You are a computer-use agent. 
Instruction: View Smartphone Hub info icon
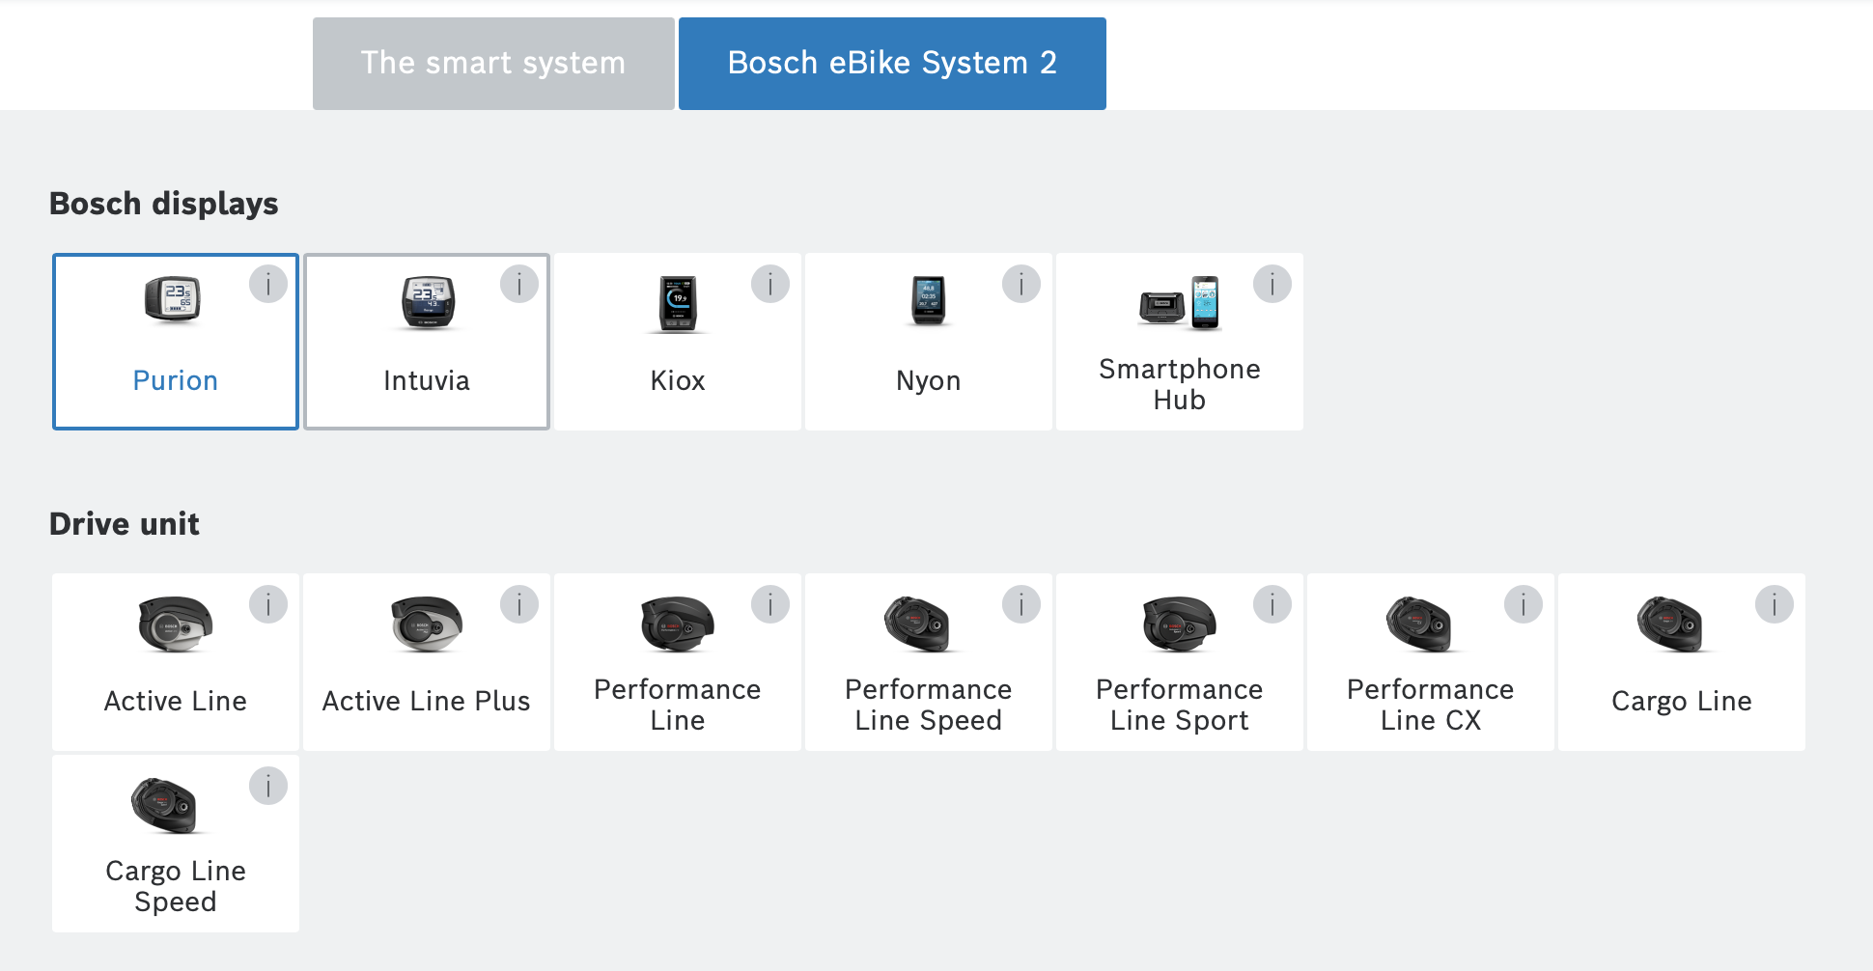1272,285
